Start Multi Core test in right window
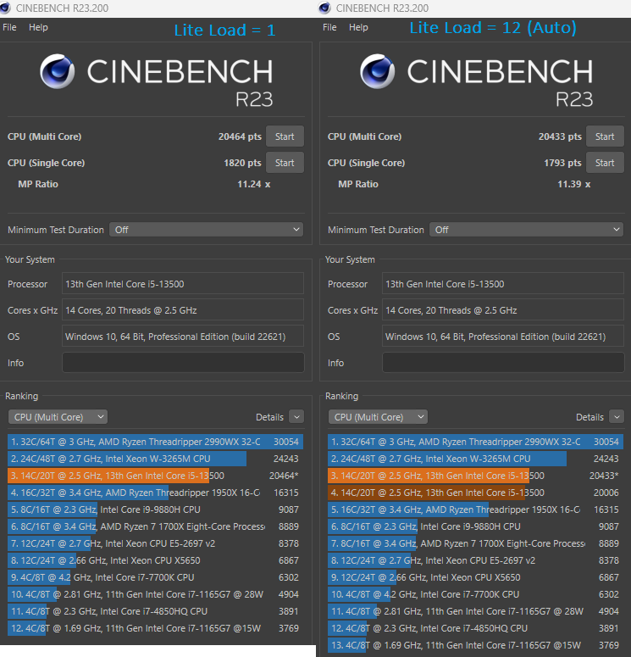The height and width of the screenshot is (657, 631). 605,136
